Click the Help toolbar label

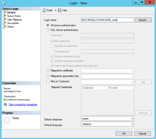[65, 10]
